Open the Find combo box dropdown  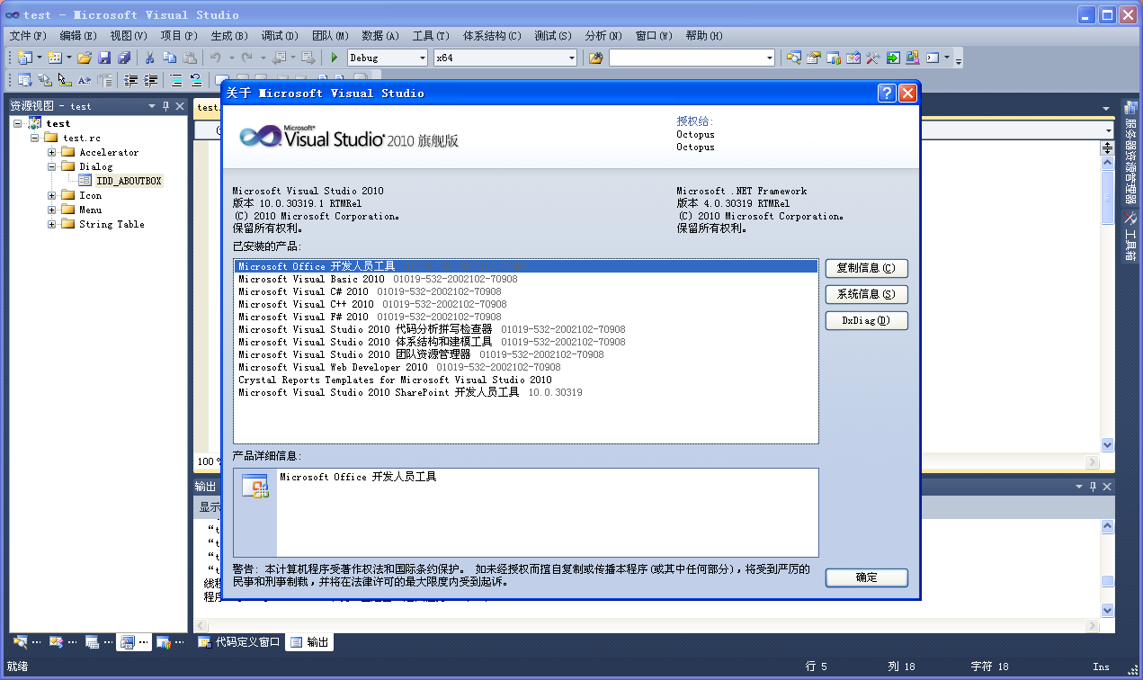pos(769,58)
